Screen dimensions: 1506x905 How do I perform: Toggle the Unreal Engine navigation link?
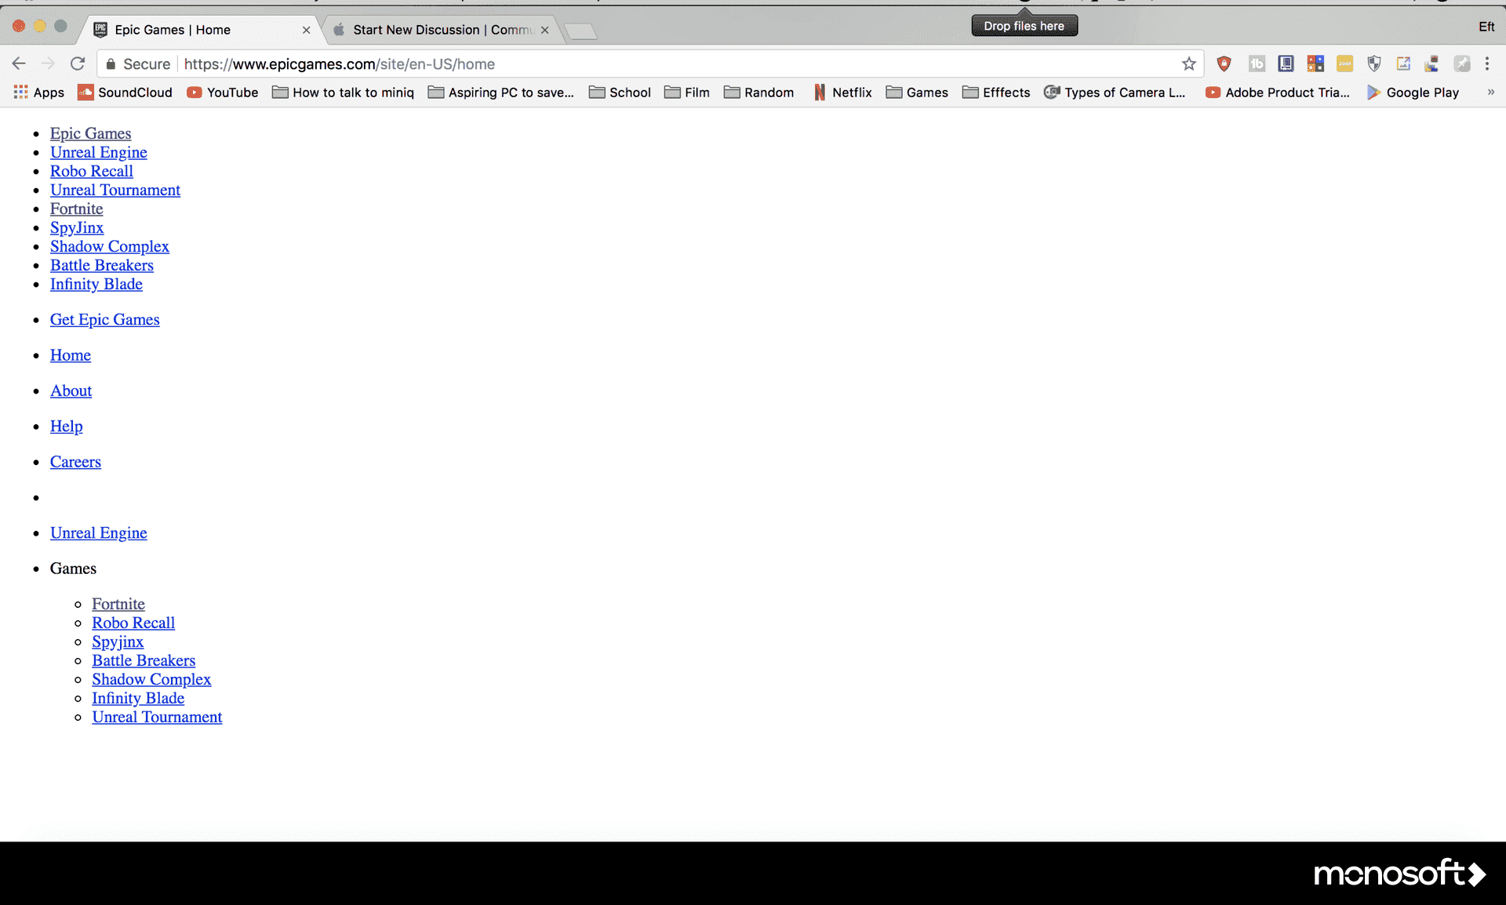tap(98, 532)
